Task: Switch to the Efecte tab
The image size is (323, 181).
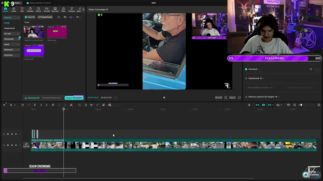Action: 38,10
